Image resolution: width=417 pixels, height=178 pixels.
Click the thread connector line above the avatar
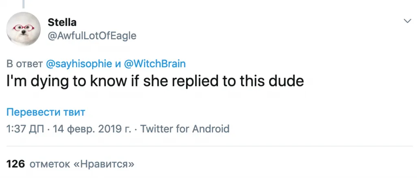pos(24,3)
